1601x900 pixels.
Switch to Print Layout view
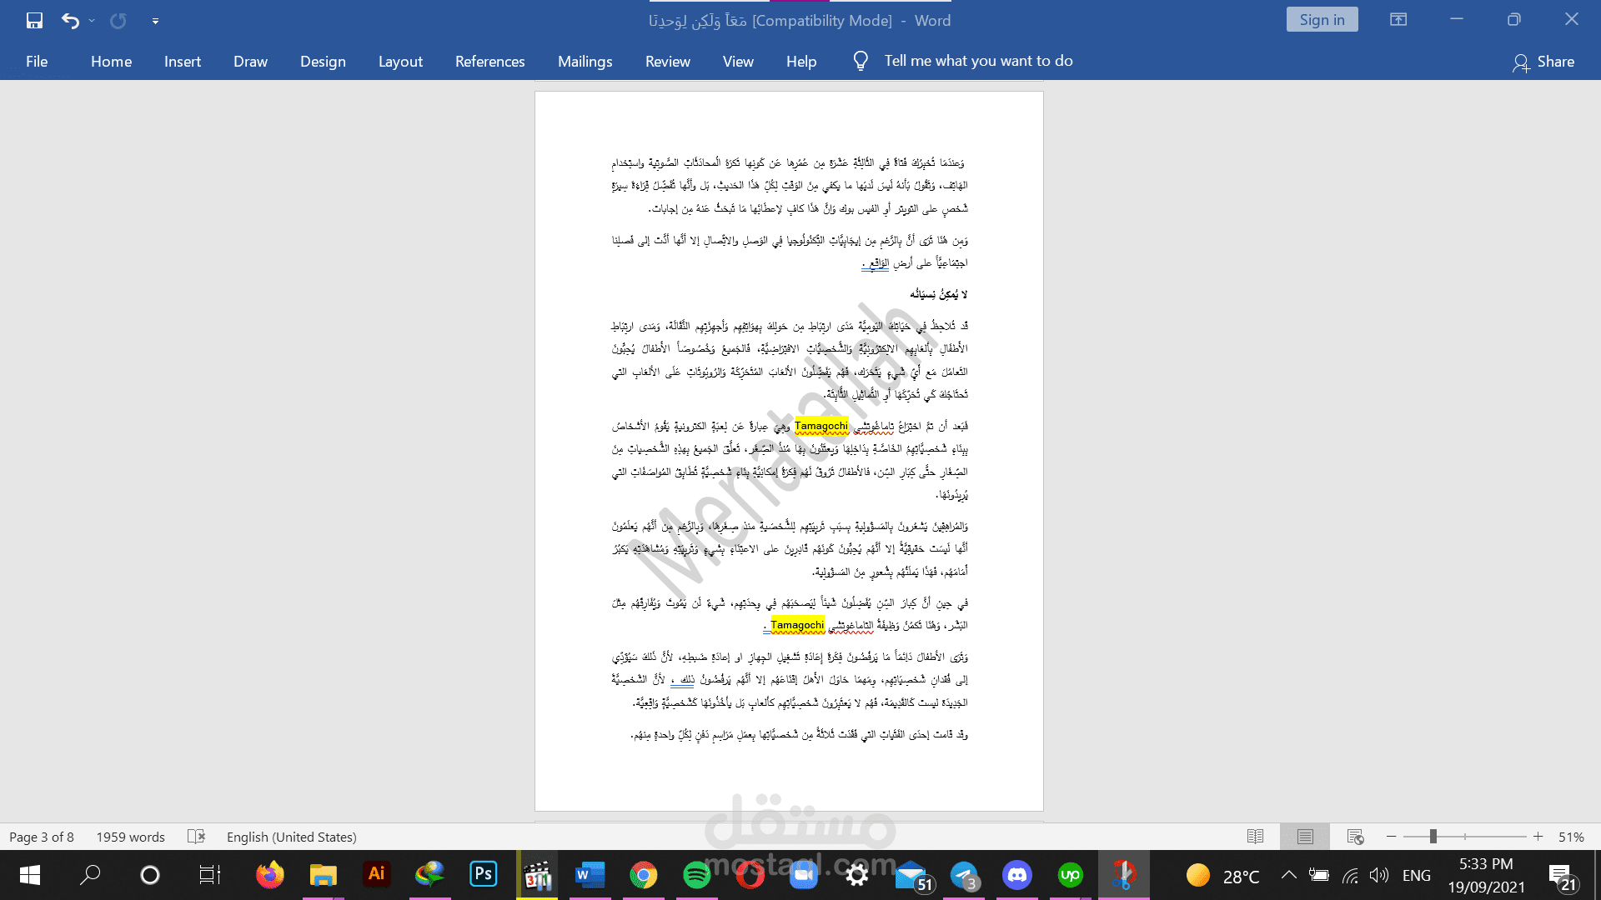[1305, 837]
